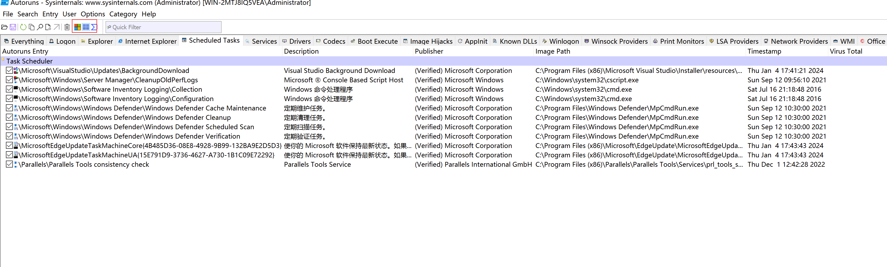
Task: Click 'Visual Studio Background Download' description cell
Action: pyautogui.click(x=339, y=71)
